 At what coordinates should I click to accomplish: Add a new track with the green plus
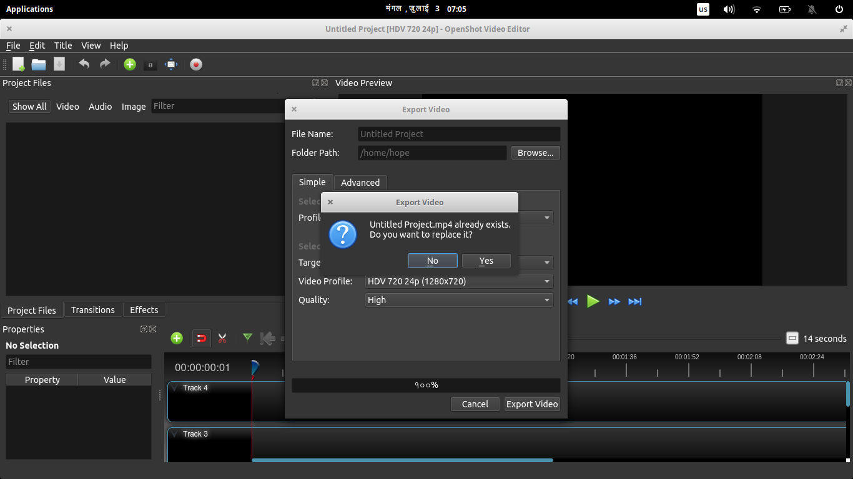177,338
